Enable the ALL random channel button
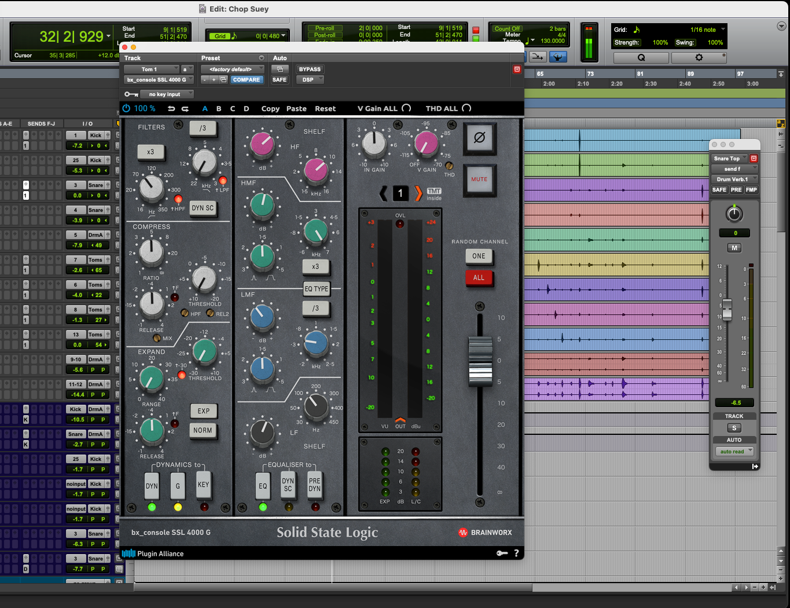Screen dimensions: 790x608 [479, 277]
